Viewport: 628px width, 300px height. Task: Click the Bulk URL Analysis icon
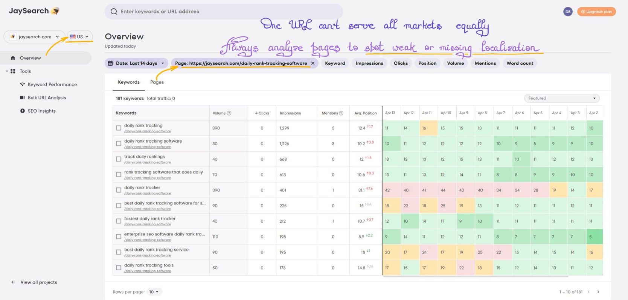coord(23,98)
